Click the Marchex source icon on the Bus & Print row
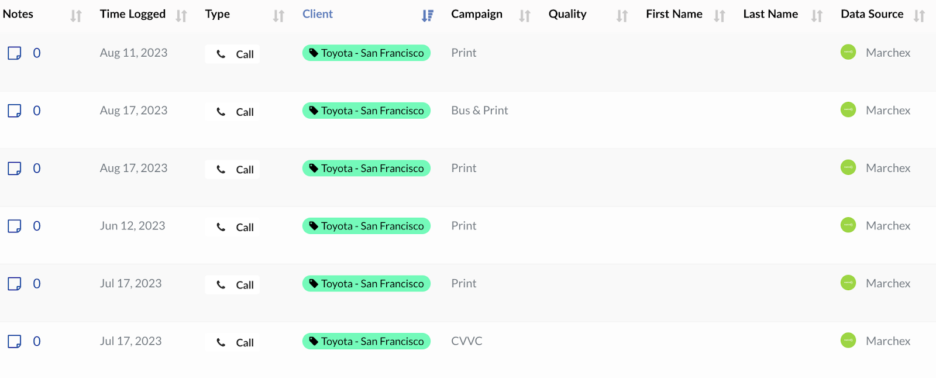Viewport: 936px width, 378px height. pos(848,109)
